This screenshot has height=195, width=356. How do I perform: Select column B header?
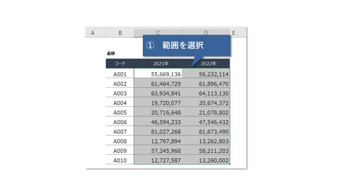pos(120,33)
